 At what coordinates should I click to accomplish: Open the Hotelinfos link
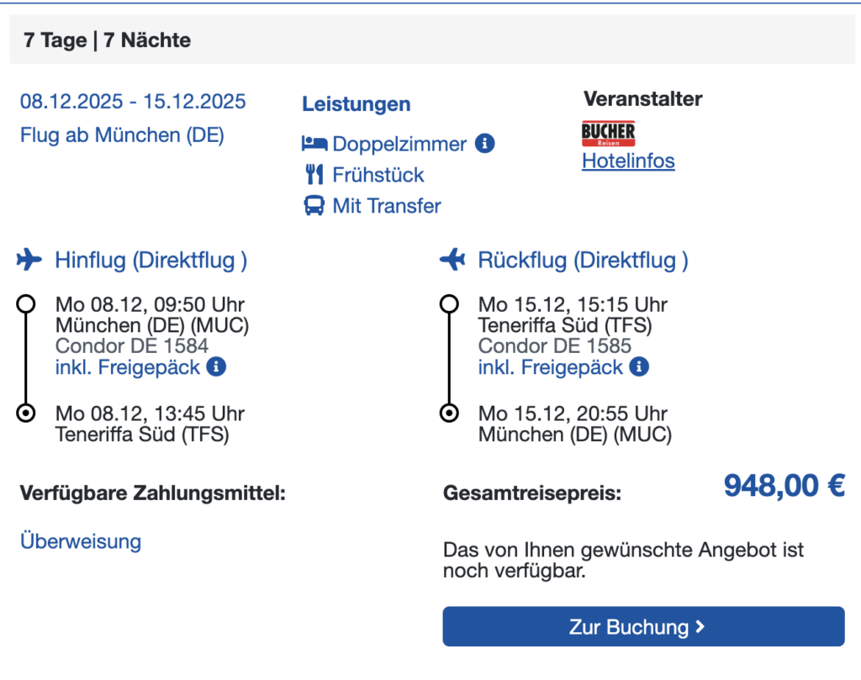tap(628, 161)
